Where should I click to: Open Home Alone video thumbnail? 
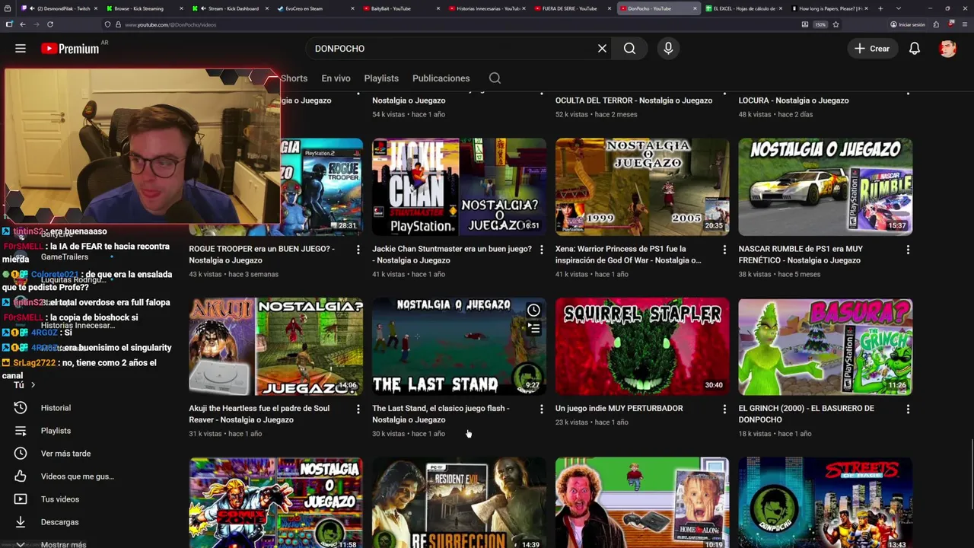[x=642, y=502]
